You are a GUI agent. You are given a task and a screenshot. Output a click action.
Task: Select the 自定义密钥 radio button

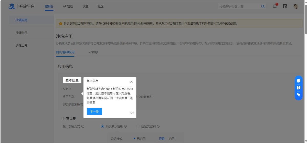coord(138,126)
